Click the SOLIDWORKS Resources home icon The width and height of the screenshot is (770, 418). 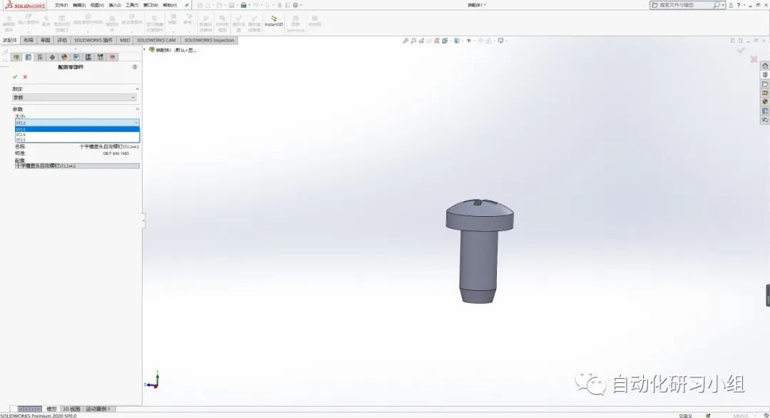(764, 66)
